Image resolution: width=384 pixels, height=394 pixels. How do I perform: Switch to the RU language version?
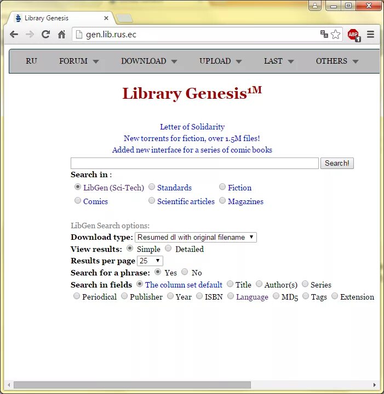31,61
